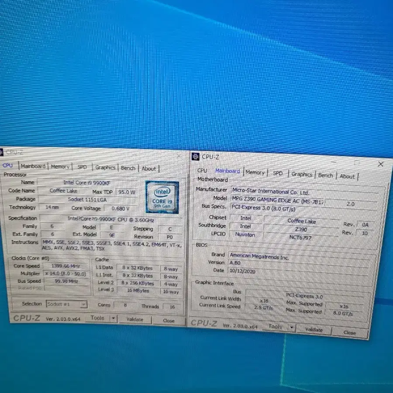Click manufacturer Micro-Star International Co. Ltd.

[x=304, y=192]
